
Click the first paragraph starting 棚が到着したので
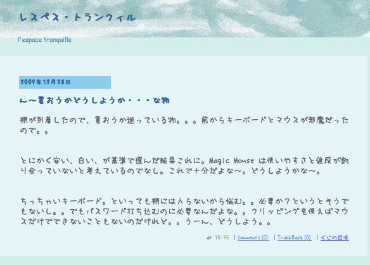[x=184, y=125]
